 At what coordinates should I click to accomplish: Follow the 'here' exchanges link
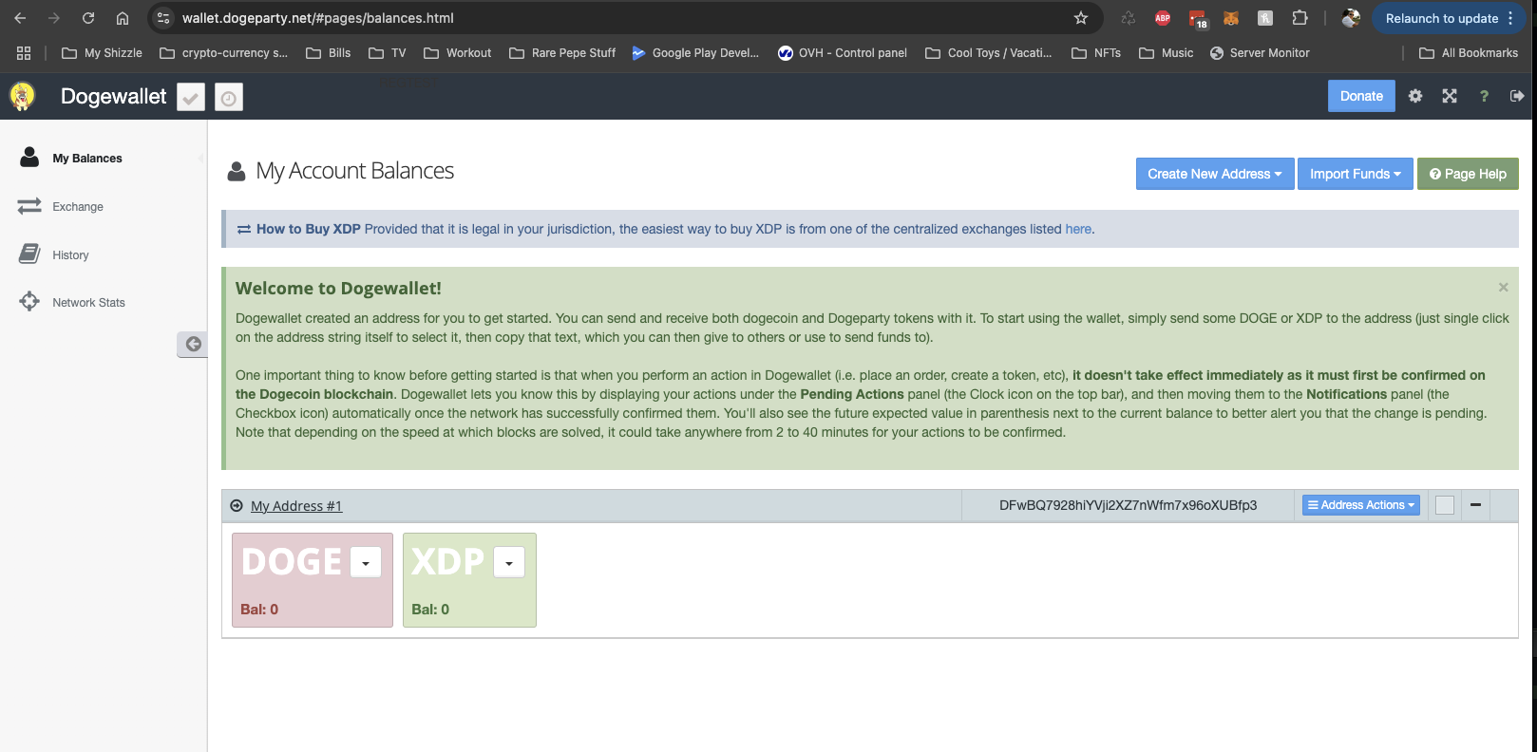(1078, 229)
